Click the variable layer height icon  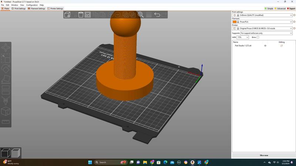point(149,15)
